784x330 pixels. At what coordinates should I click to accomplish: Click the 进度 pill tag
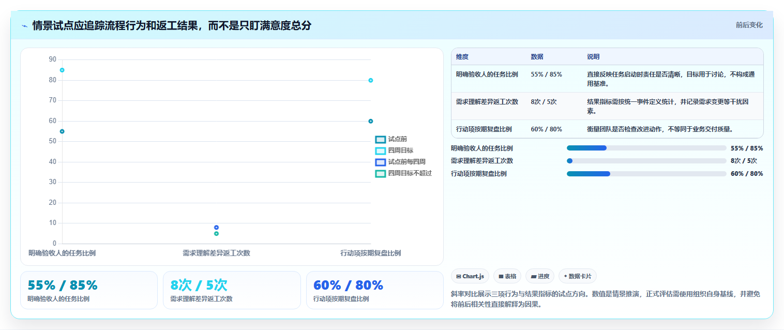point(540,276)
